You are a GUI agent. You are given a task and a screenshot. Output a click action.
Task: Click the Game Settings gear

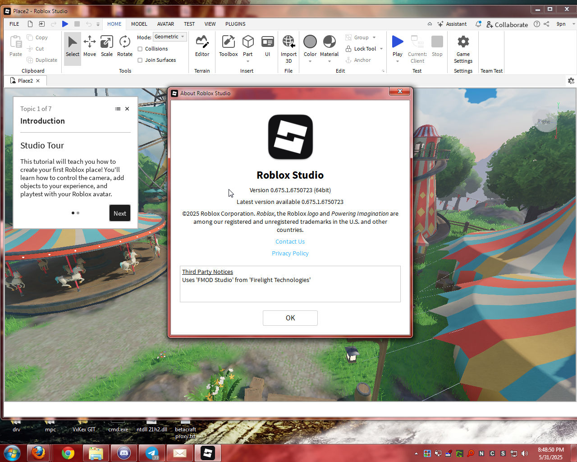click(x=463, y=49)
